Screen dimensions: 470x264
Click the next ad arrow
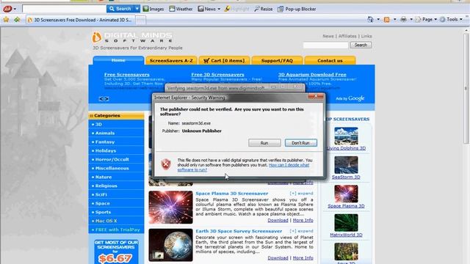point(106,99)
